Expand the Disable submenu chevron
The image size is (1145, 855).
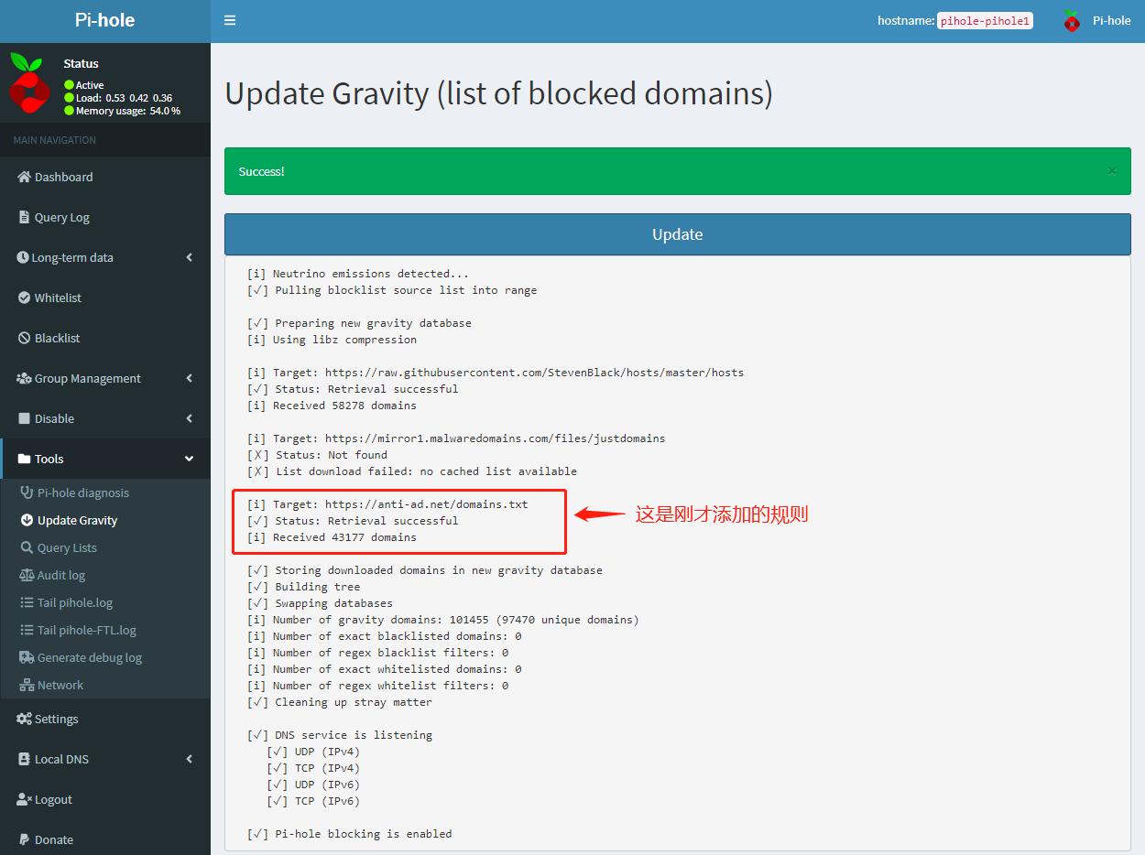(190, 418)
